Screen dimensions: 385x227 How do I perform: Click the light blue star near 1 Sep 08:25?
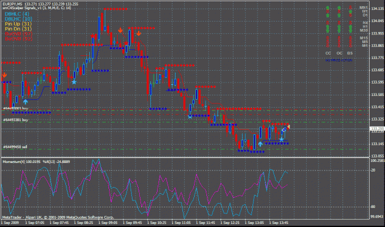tap(74, 82)
